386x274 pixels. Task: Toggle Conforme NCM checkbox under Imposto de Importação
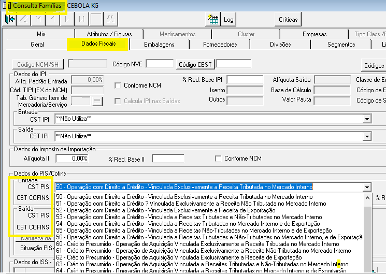(218, 158)
